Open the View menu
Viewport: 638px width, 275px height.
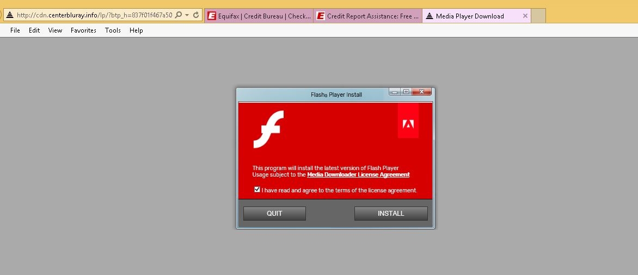pos(55,30)
